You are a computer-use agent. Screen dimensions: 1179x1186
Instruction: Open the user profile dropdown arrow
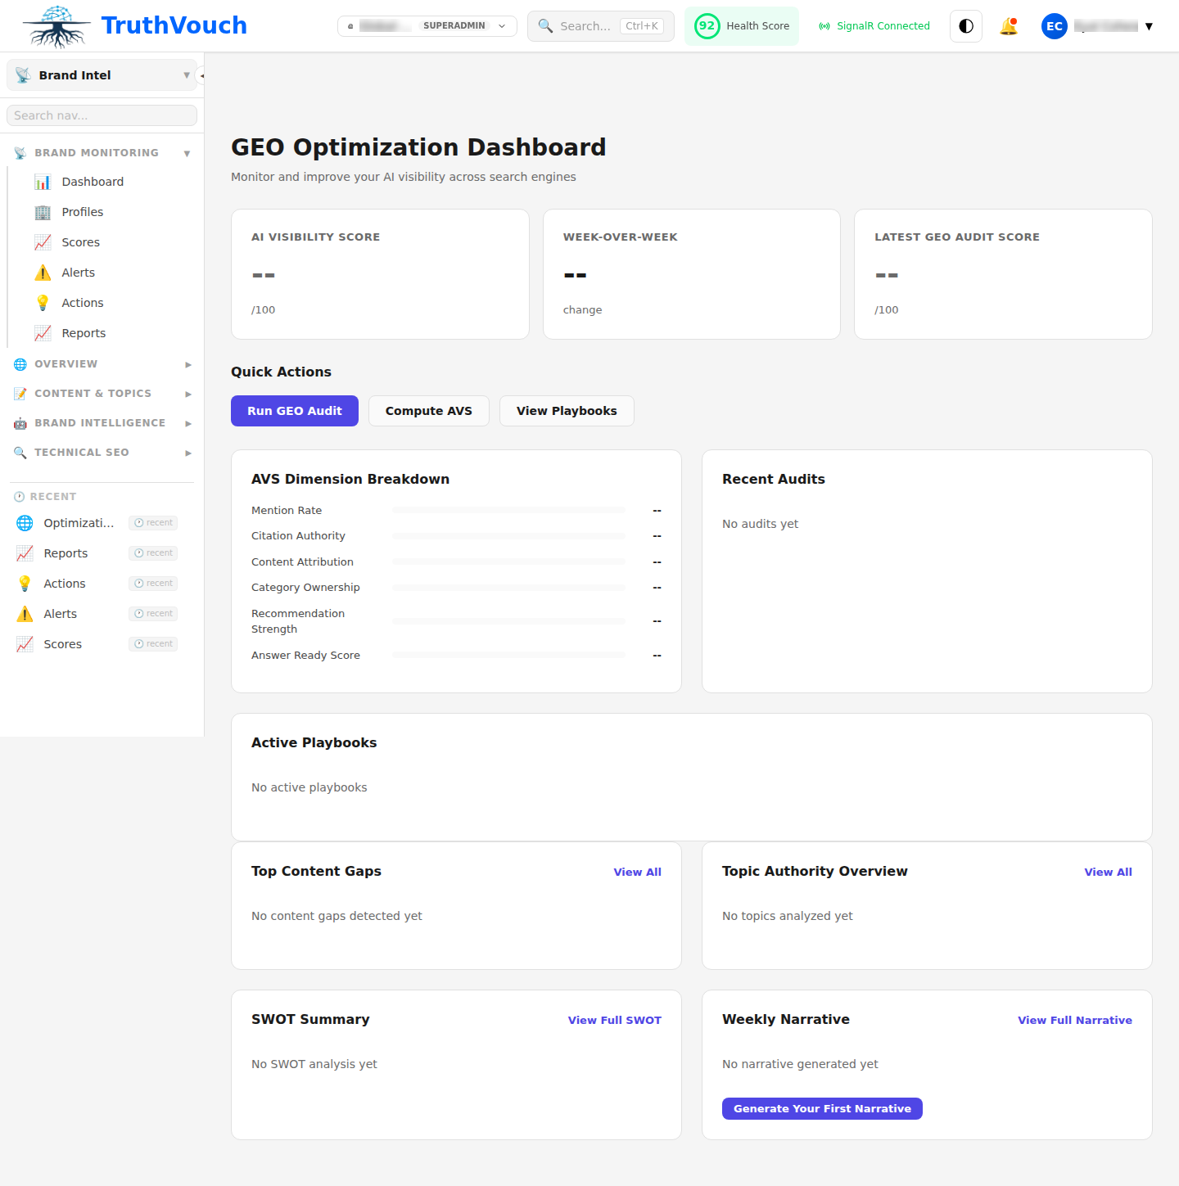click(x=1150, y=25)
